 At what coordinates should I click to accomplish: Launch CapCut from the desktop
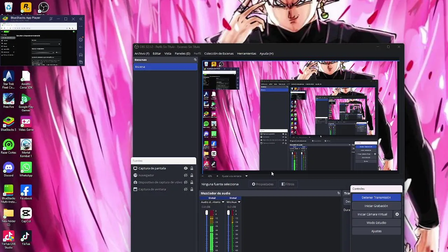pyautogui.click(x=26, y=216)
